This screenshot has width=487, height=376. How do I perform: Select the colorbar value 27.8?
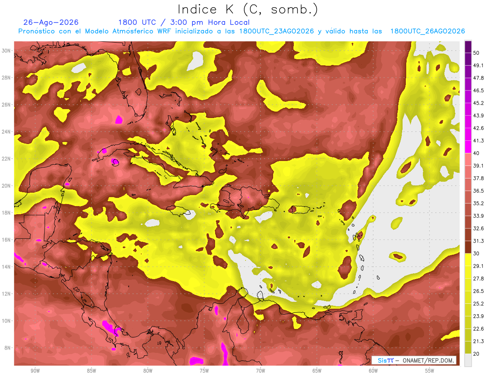click(x=479, y=278)
